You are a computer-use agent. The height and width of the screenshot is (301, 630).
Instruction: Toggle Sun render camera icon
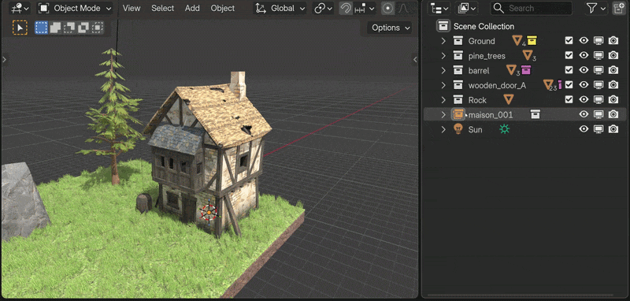point(613,129)
